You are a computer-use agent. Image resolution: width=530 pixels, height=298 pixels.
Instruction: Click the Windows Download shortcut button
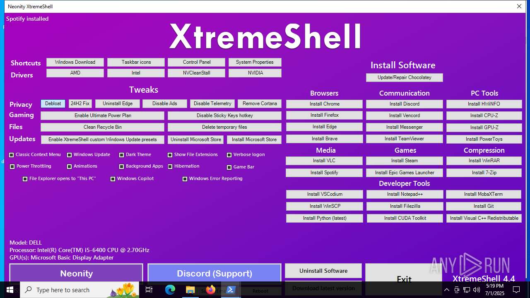click(x=75, y=62)
